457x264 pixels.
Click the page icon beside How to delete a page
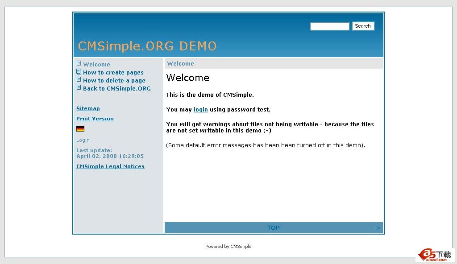[x=79, y=79]
